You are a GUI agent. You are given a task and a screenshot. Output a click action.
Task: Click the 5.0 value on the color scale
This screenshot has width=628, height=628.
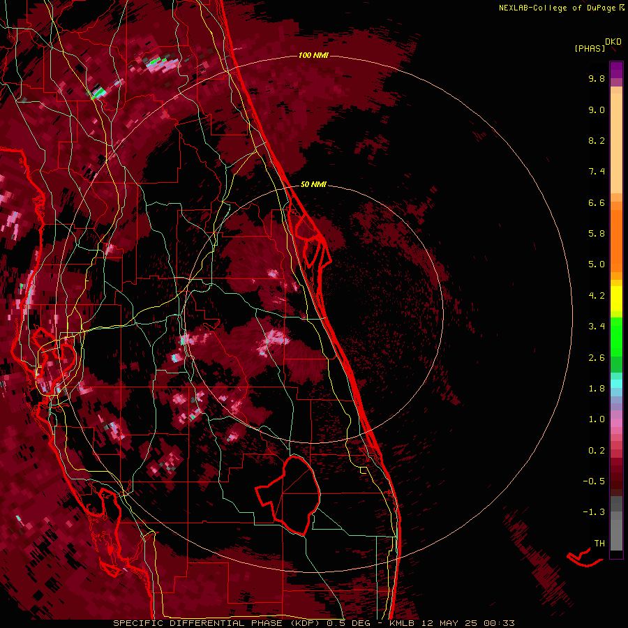[597, 264]
